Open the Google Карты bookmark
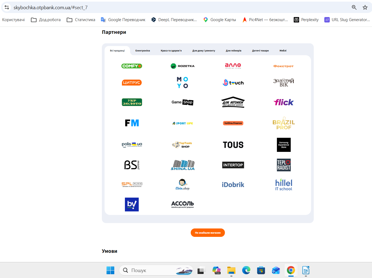 click(x=220, y=20)
